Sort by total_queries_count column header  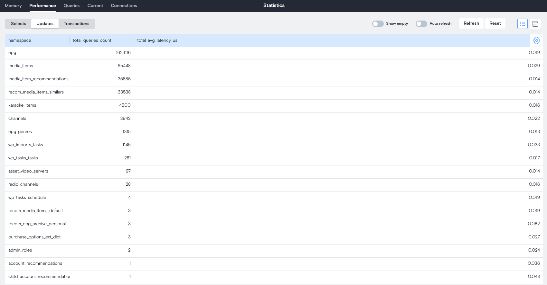click(x=92, y=40)
